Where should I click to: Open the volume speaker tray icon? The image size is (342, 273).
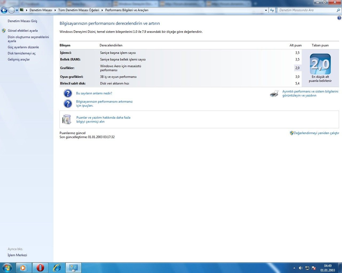[x=301, y=268]
